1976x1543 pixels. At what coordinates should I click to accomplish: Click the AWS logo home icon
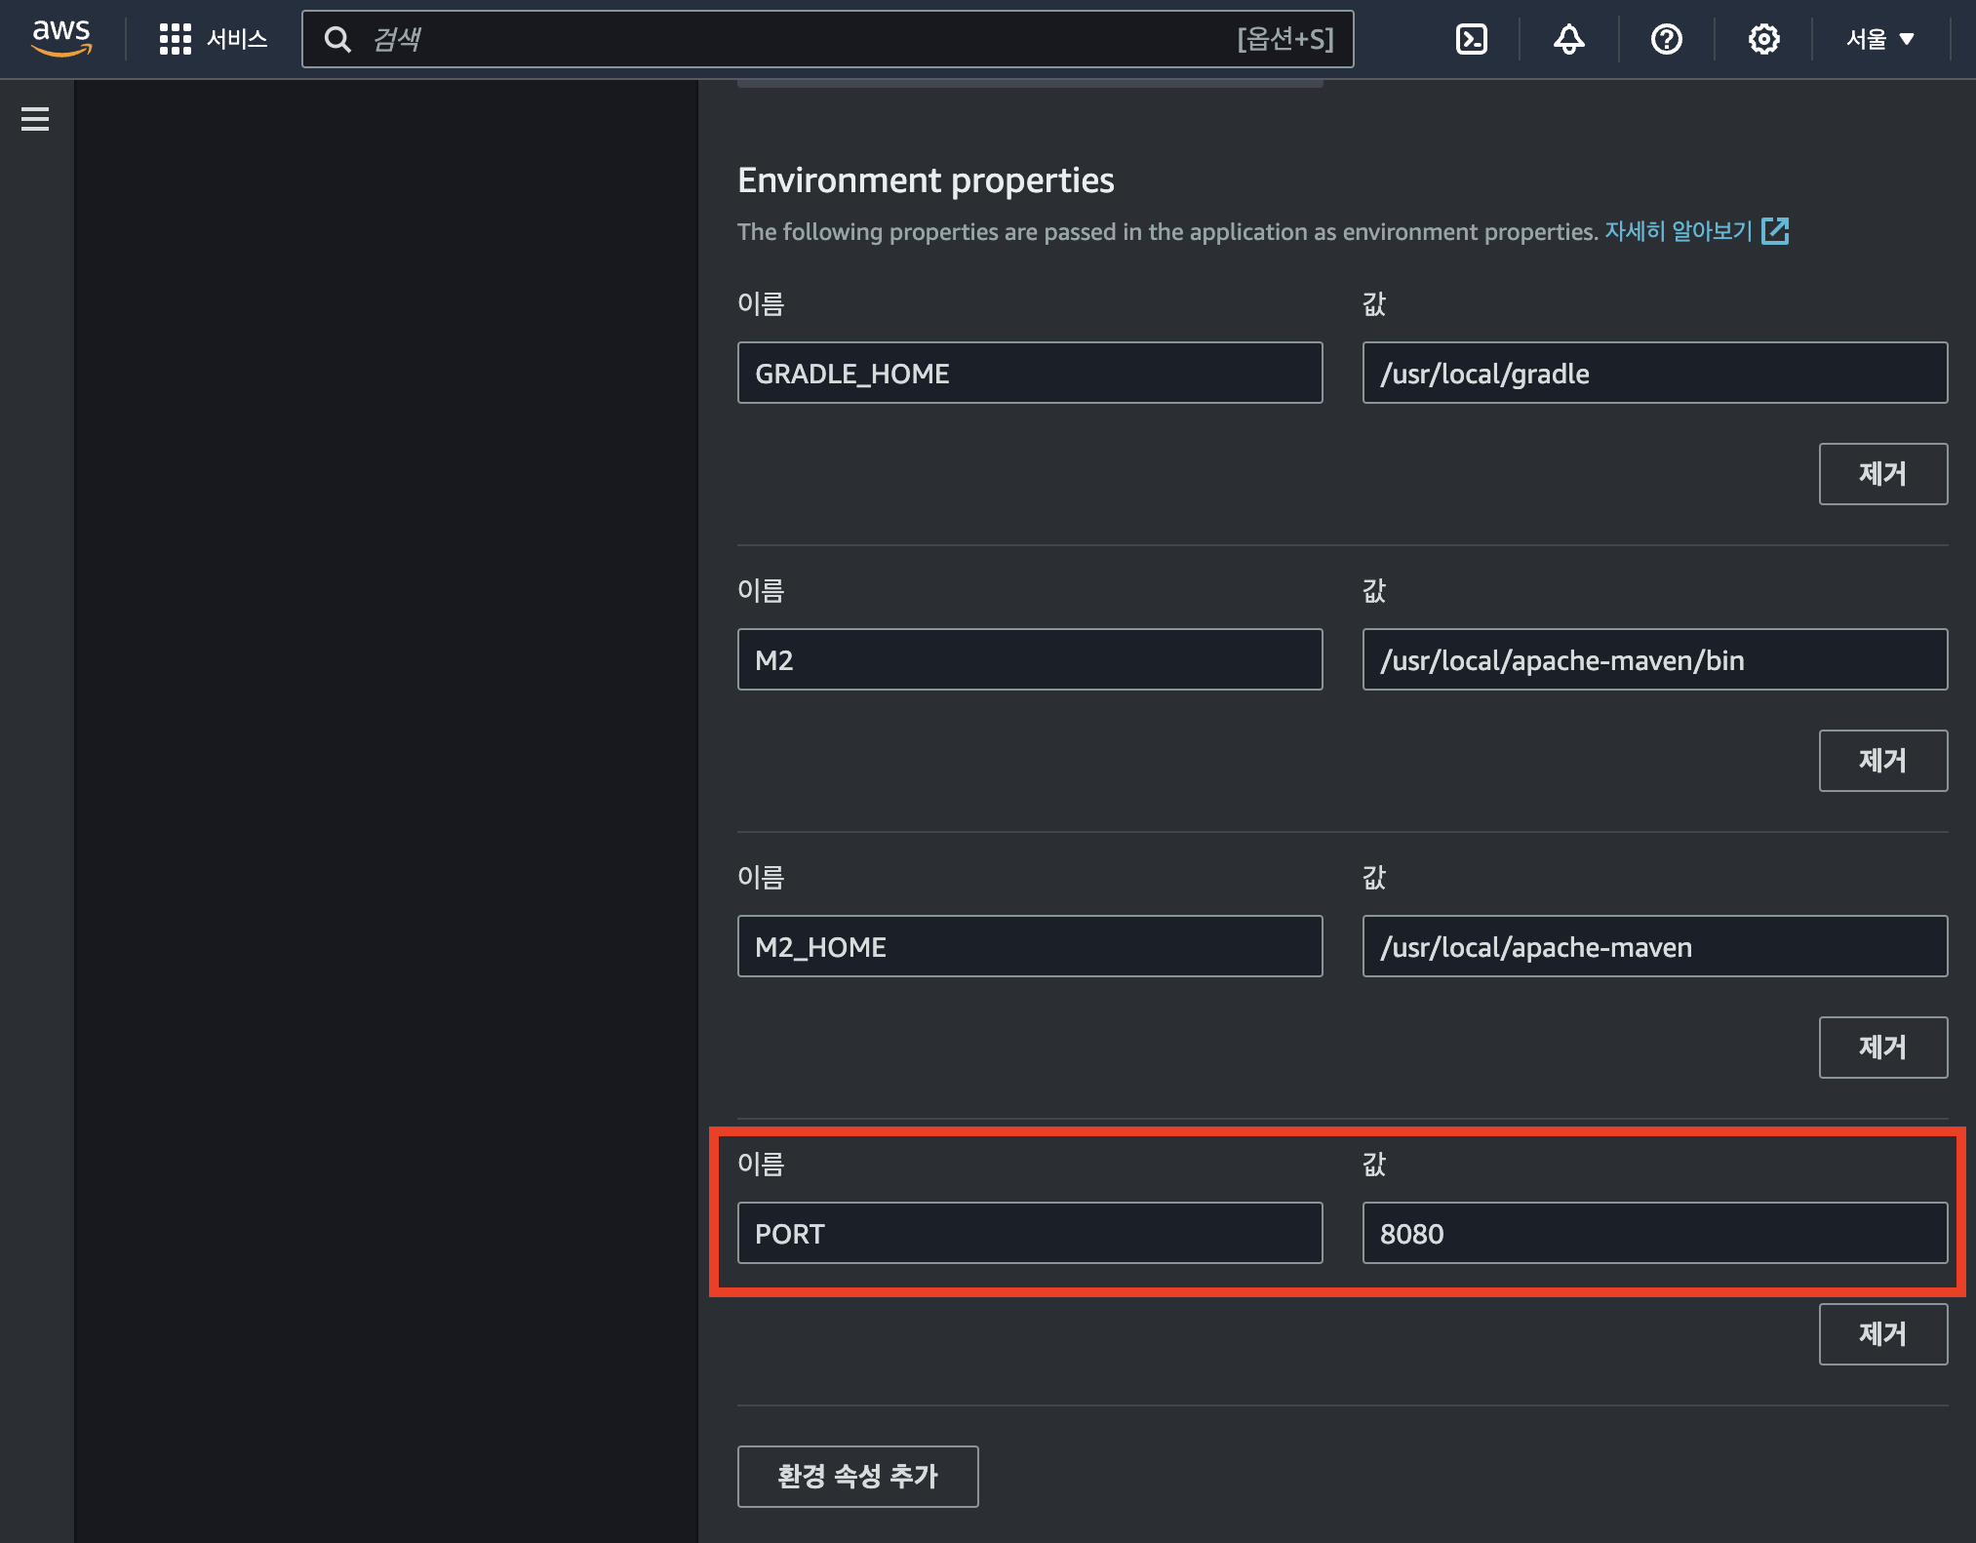tap(61, 38)
